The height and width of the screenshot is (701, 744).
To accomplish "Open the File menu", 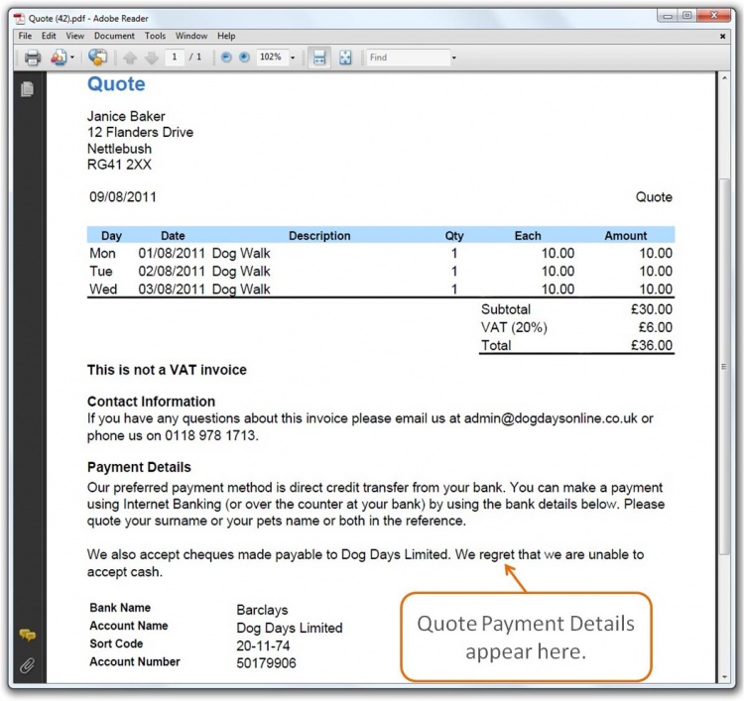I will [x=26, y=36].
